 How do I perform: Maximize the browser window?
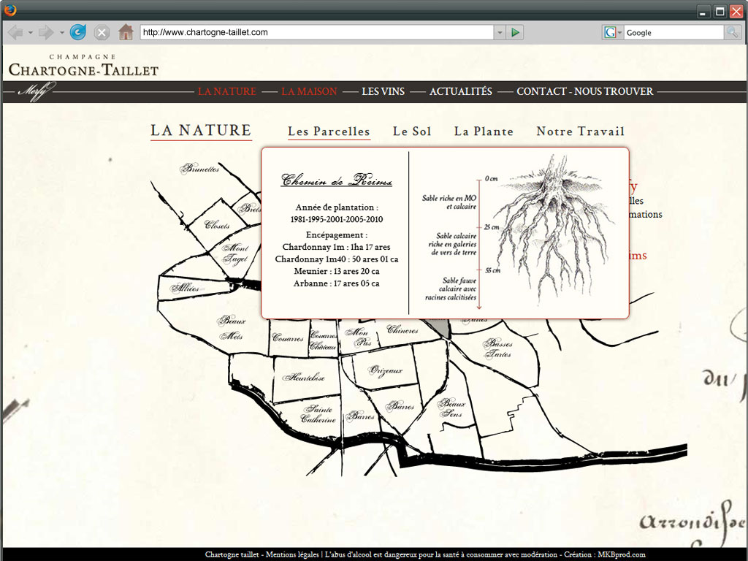pyautogui.click(x=720, y=12)
